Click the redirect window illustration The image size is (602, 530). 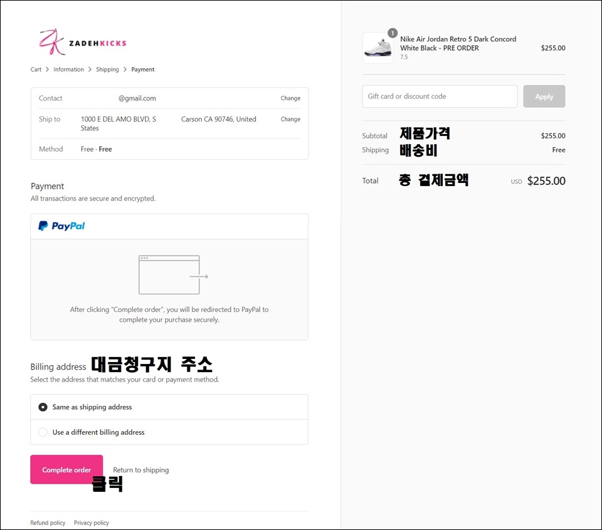(x=173, y=275)
